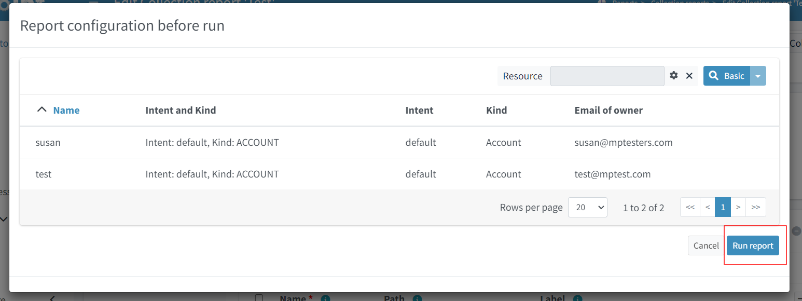
Task: Click the Intent and Kind column header
Action: click(181, 110)
